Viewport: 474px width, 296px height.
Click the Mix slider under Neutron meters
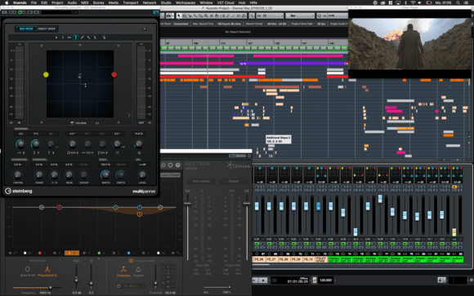217,287
